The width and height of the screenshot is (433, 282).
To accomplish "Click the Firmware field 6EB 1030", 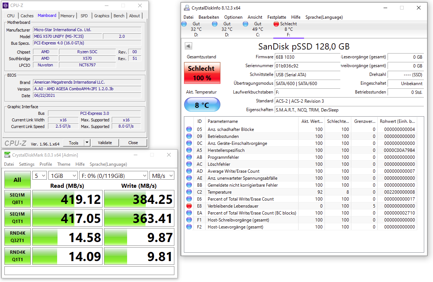I will (x=307, y=57).
